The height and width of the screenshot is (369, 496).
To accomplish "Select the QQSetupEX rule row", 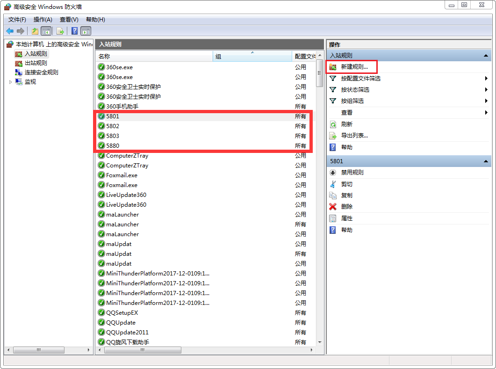I will (x=205, y=313).
